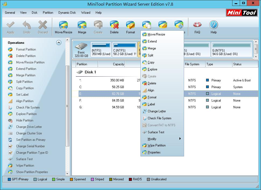Click the G:(NTFS) partition block in disk map
Viewport: 261px width, 190px height.
[x=232, y=49]
